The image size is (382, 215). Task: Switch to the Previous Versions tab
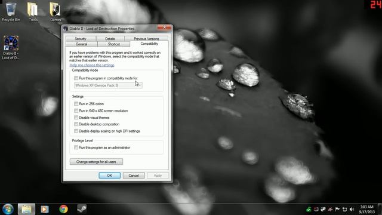(x=146, y=38)
